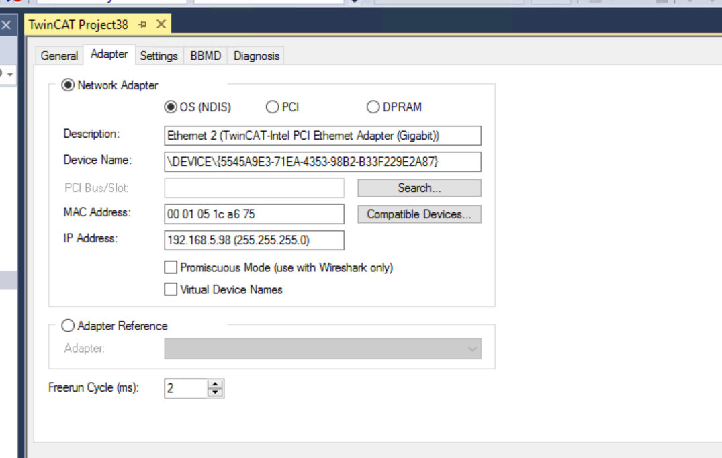Increase the Freerun Cycle value
Viewport: 722px width, 458px height.
pos(215,384)
